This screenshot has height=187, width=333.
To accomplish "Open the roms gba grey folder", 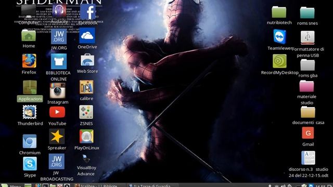I will (308, 65).
